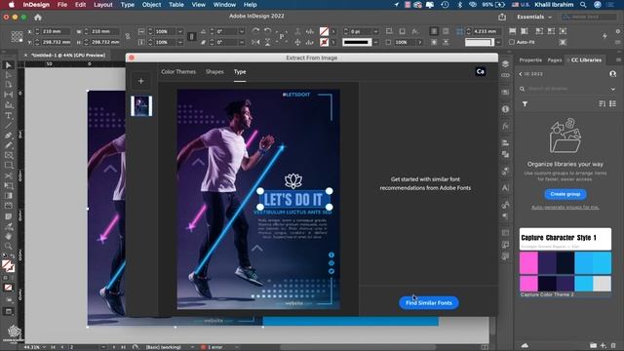Click the CC Libraries account profile icon

click(x=612, y=74)
